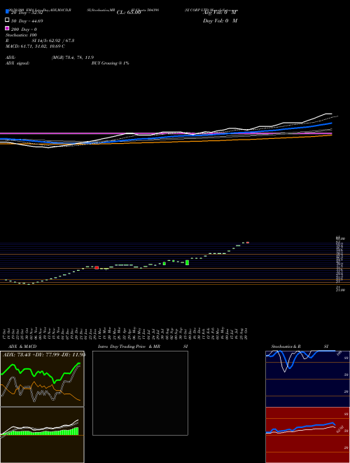Image resolution: width=350 pixels, height=463 pixels.
Task: Select the '50 Day = 44.69' legend text
Action: [27, 21]
